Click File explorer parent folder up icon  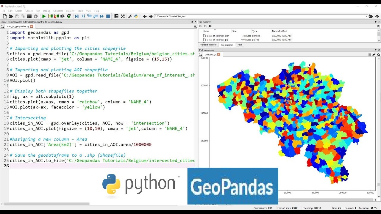[x=210, y=26]
